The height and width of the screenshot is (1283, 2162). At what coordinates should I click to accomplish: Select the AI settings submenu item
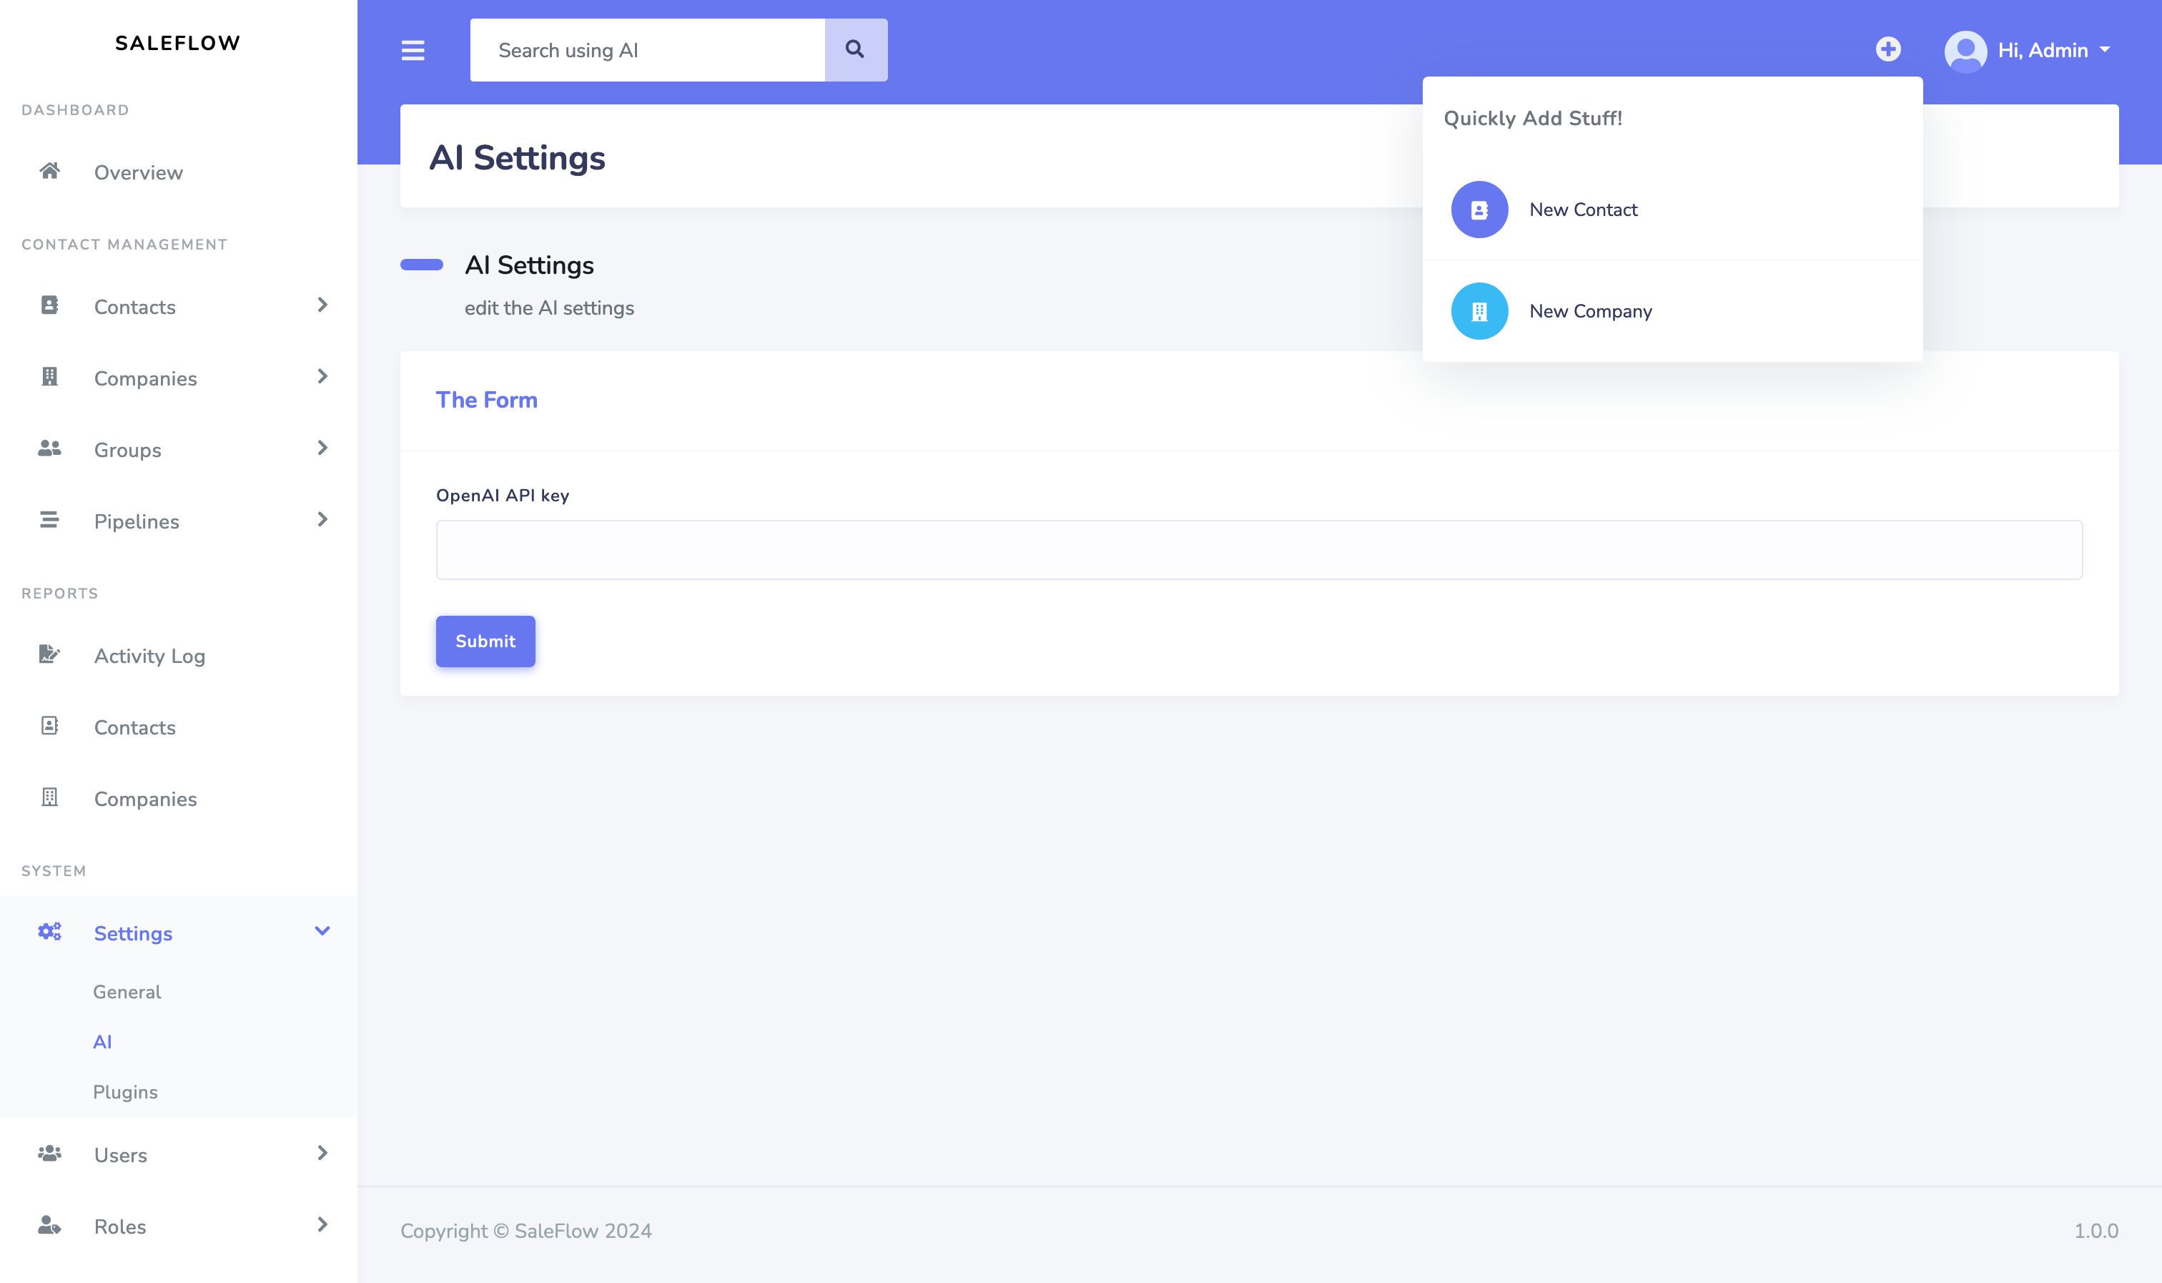coord(103,1042)
